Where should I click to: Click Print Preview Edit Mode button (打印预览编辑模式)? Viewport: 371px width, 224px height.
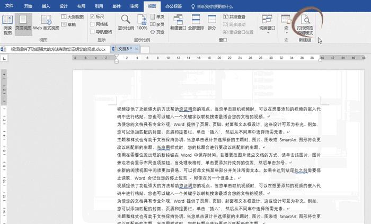point(305,24)
